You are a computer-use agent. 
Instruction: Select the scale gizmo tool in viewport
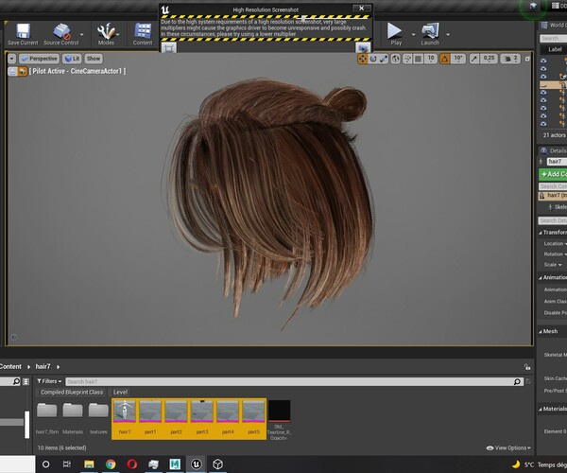(384, 59)
